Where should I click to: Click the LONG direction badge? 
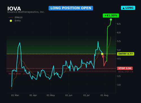[x=128, y=8]
